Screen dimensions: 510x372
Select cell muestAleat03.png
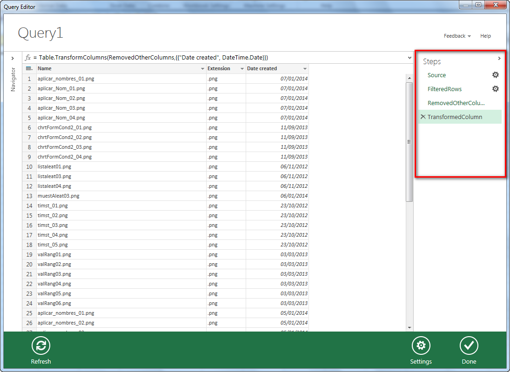pyautogui.click(x=121, y=196)
